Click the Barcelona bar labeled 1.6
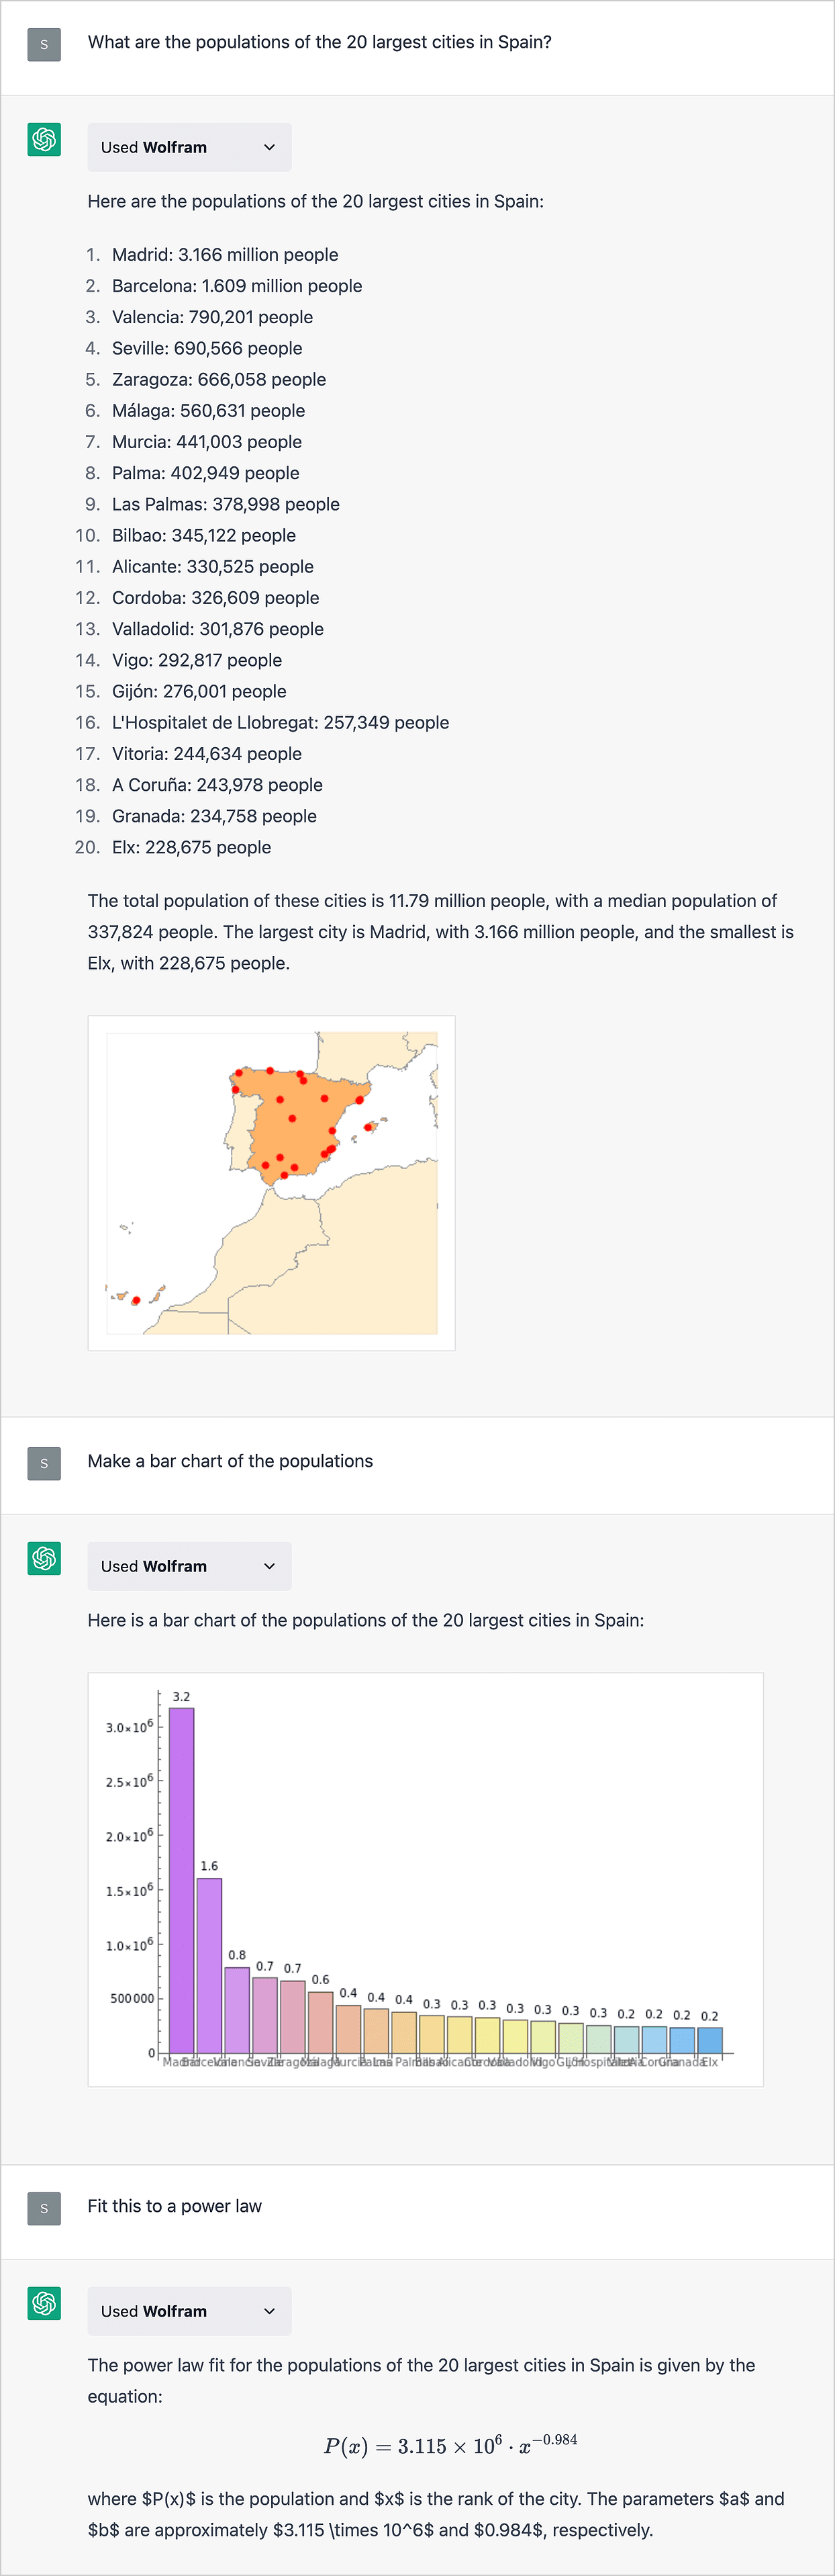835x2576 pixels. pyautogui.click(x=209, y=1965)
